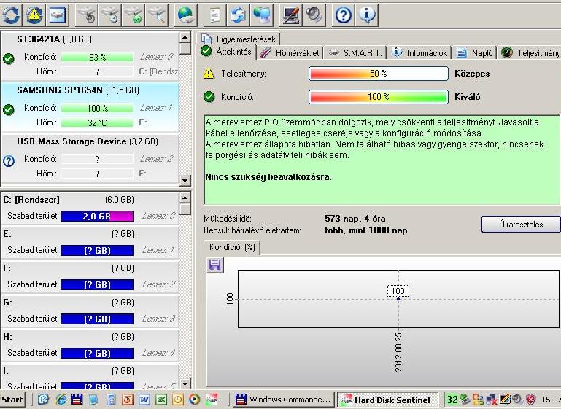The image size is (561, 409).
Task: Click the több, mint 1000 nap lifetime value
Action: click(x=366, y=230)
